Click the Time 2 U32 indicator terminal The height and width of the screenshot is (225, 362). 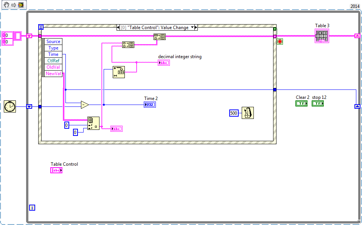click(150, 105)
